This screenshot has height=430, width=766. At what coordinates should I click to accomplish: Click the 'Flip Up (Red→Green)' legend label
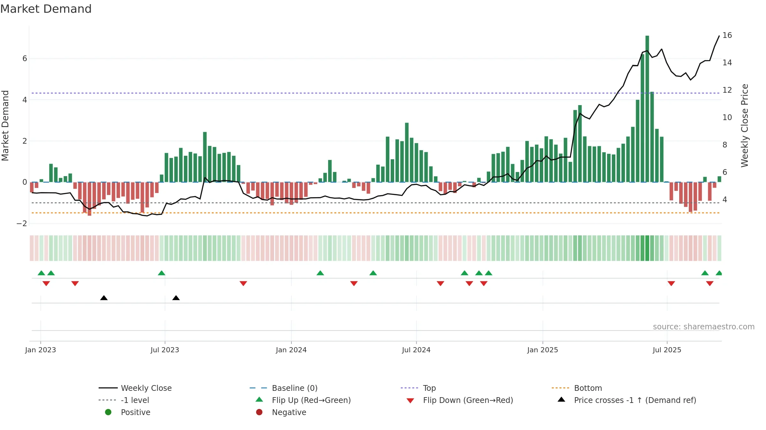pos(311,400)
